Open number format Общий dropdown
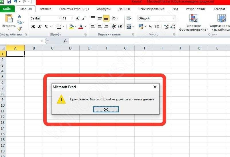Image resolution: width=230 pixels, height=157 pixels. (174, 18)
